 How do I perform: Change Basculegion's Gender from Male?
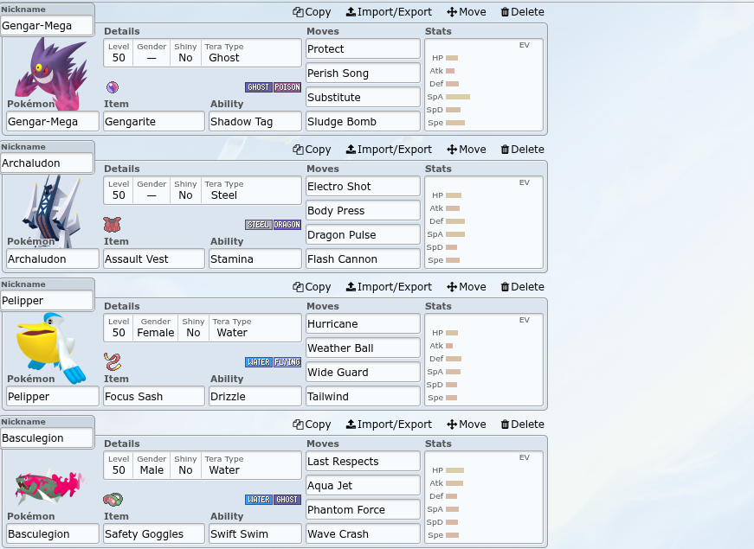tap(151, 469)
